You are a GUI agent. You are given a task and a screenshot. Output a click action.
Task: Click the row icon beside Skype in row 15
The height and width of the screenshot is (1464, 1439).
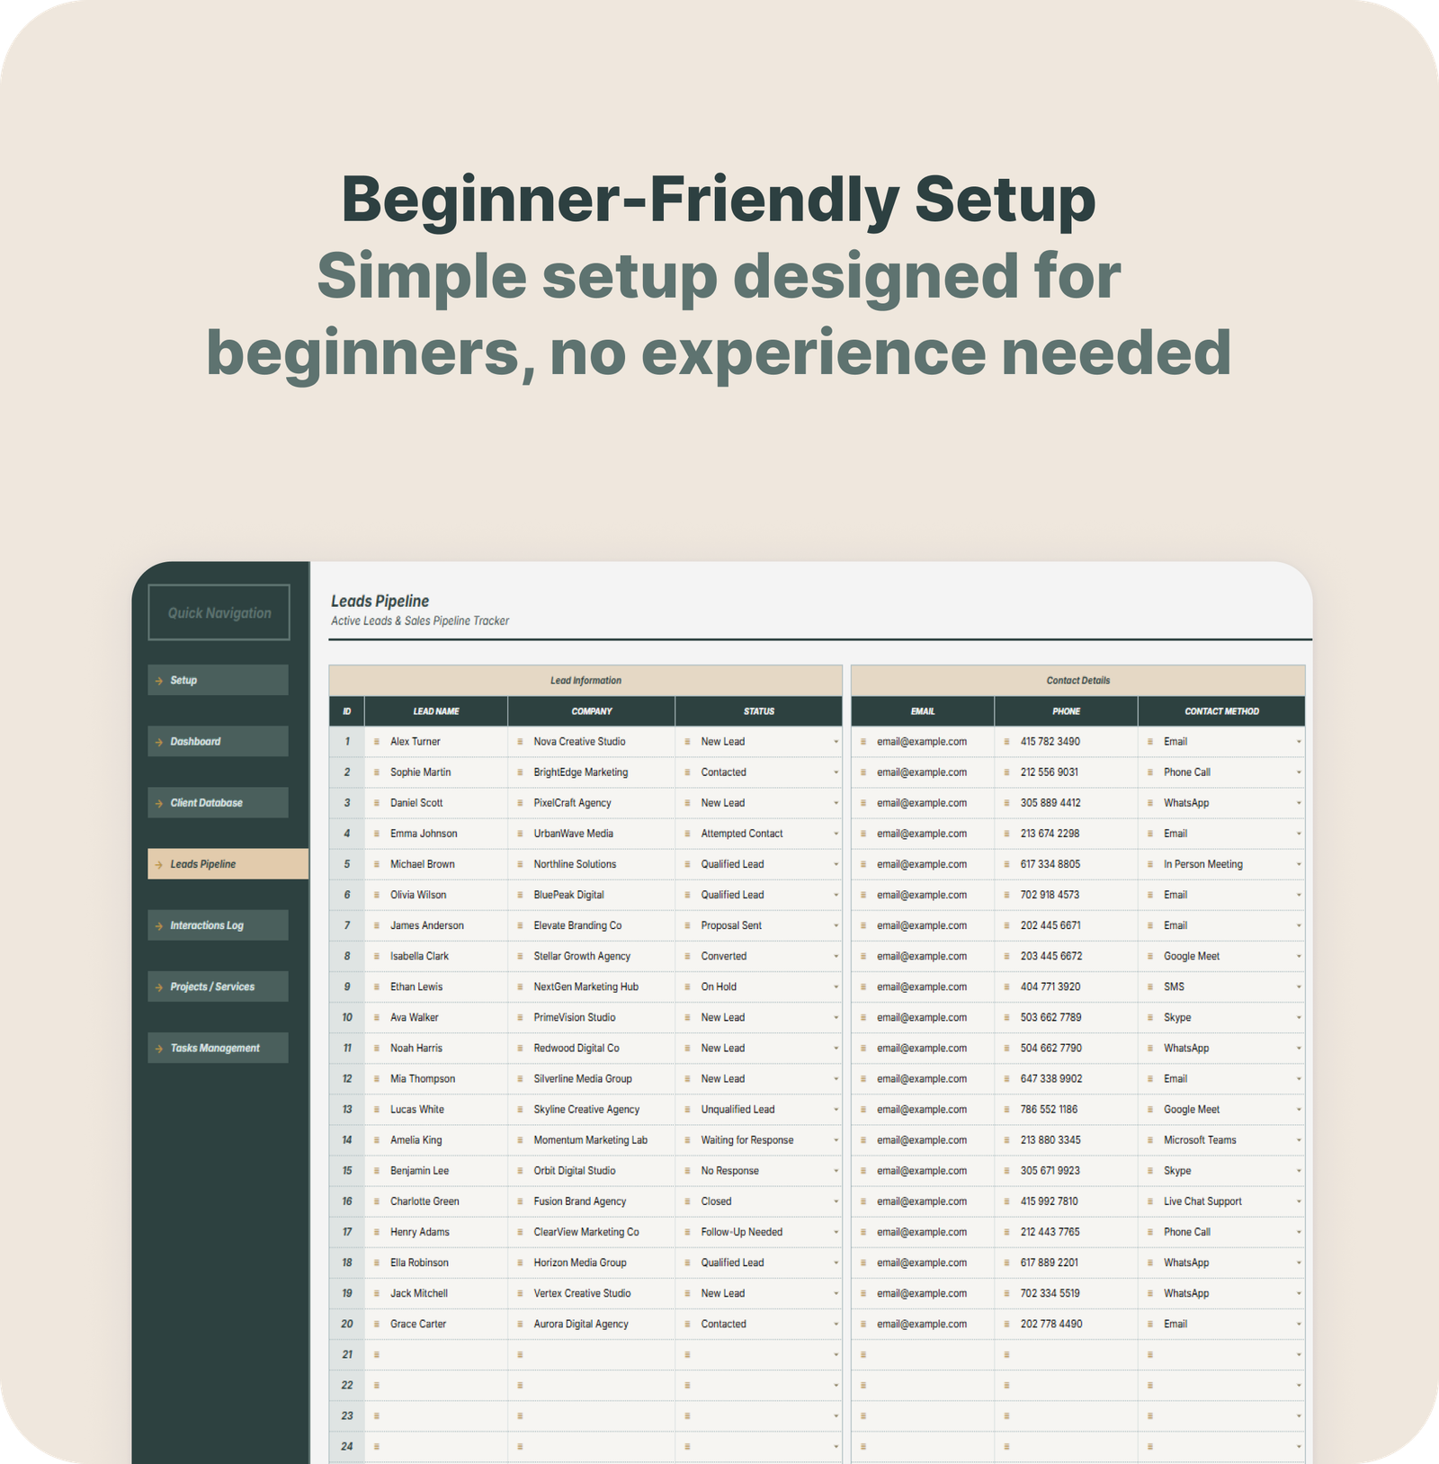(1149, 1171)
